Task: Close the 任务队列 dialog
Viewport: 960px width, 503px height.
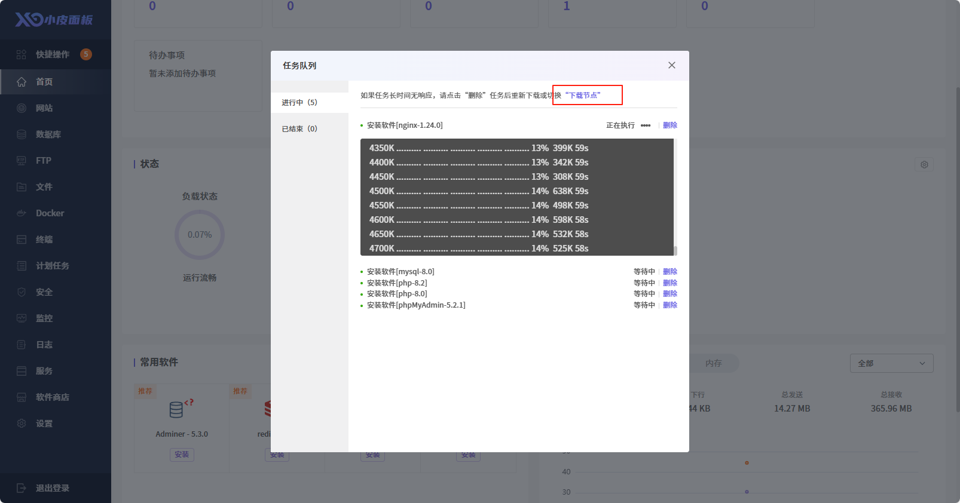Action: (672, 65)
